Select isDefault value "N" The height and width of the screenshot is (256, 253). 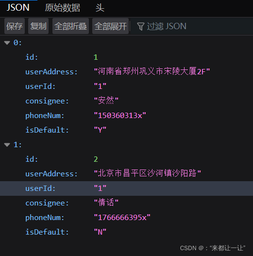100,232
